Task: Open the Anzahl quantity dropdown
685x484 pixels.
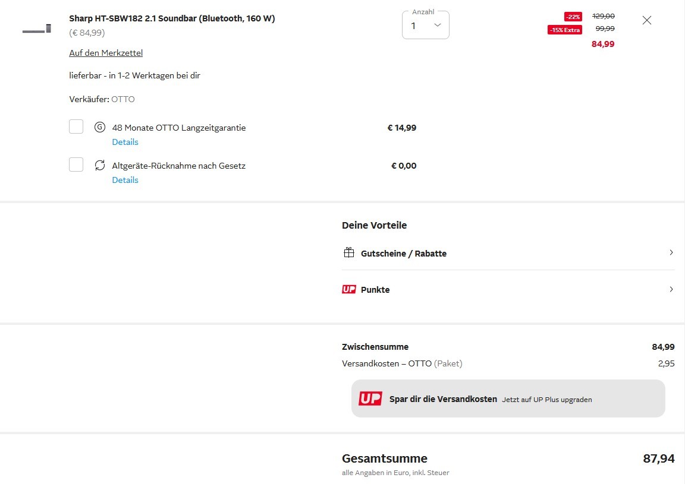Action: 426,26
